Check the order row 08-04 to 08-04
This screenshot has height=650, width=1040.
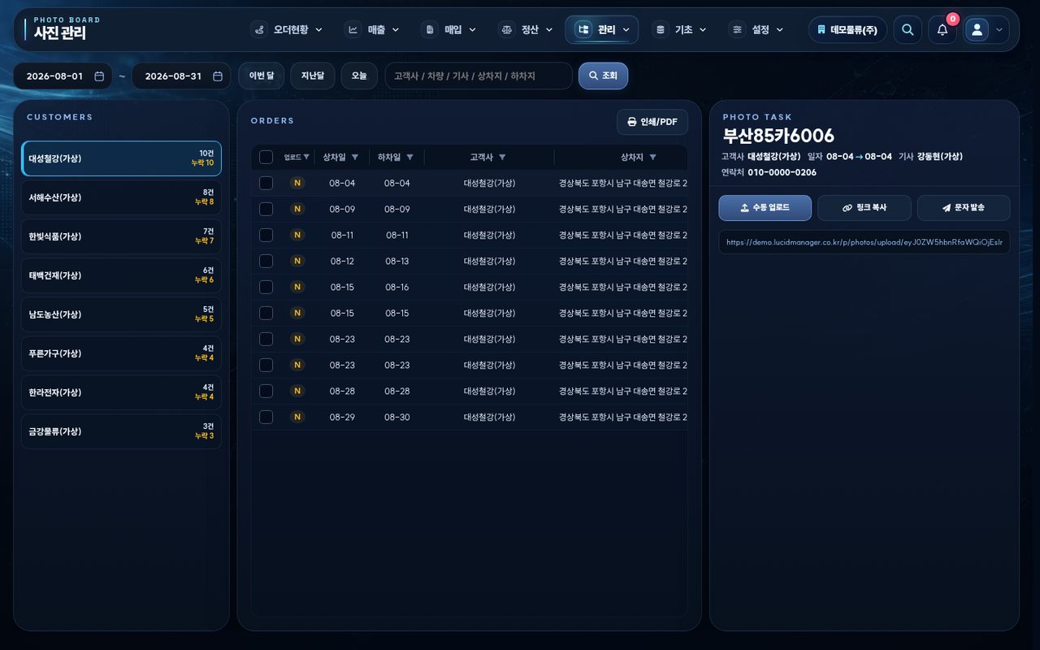pyautogui.click(x=266, y=184)
